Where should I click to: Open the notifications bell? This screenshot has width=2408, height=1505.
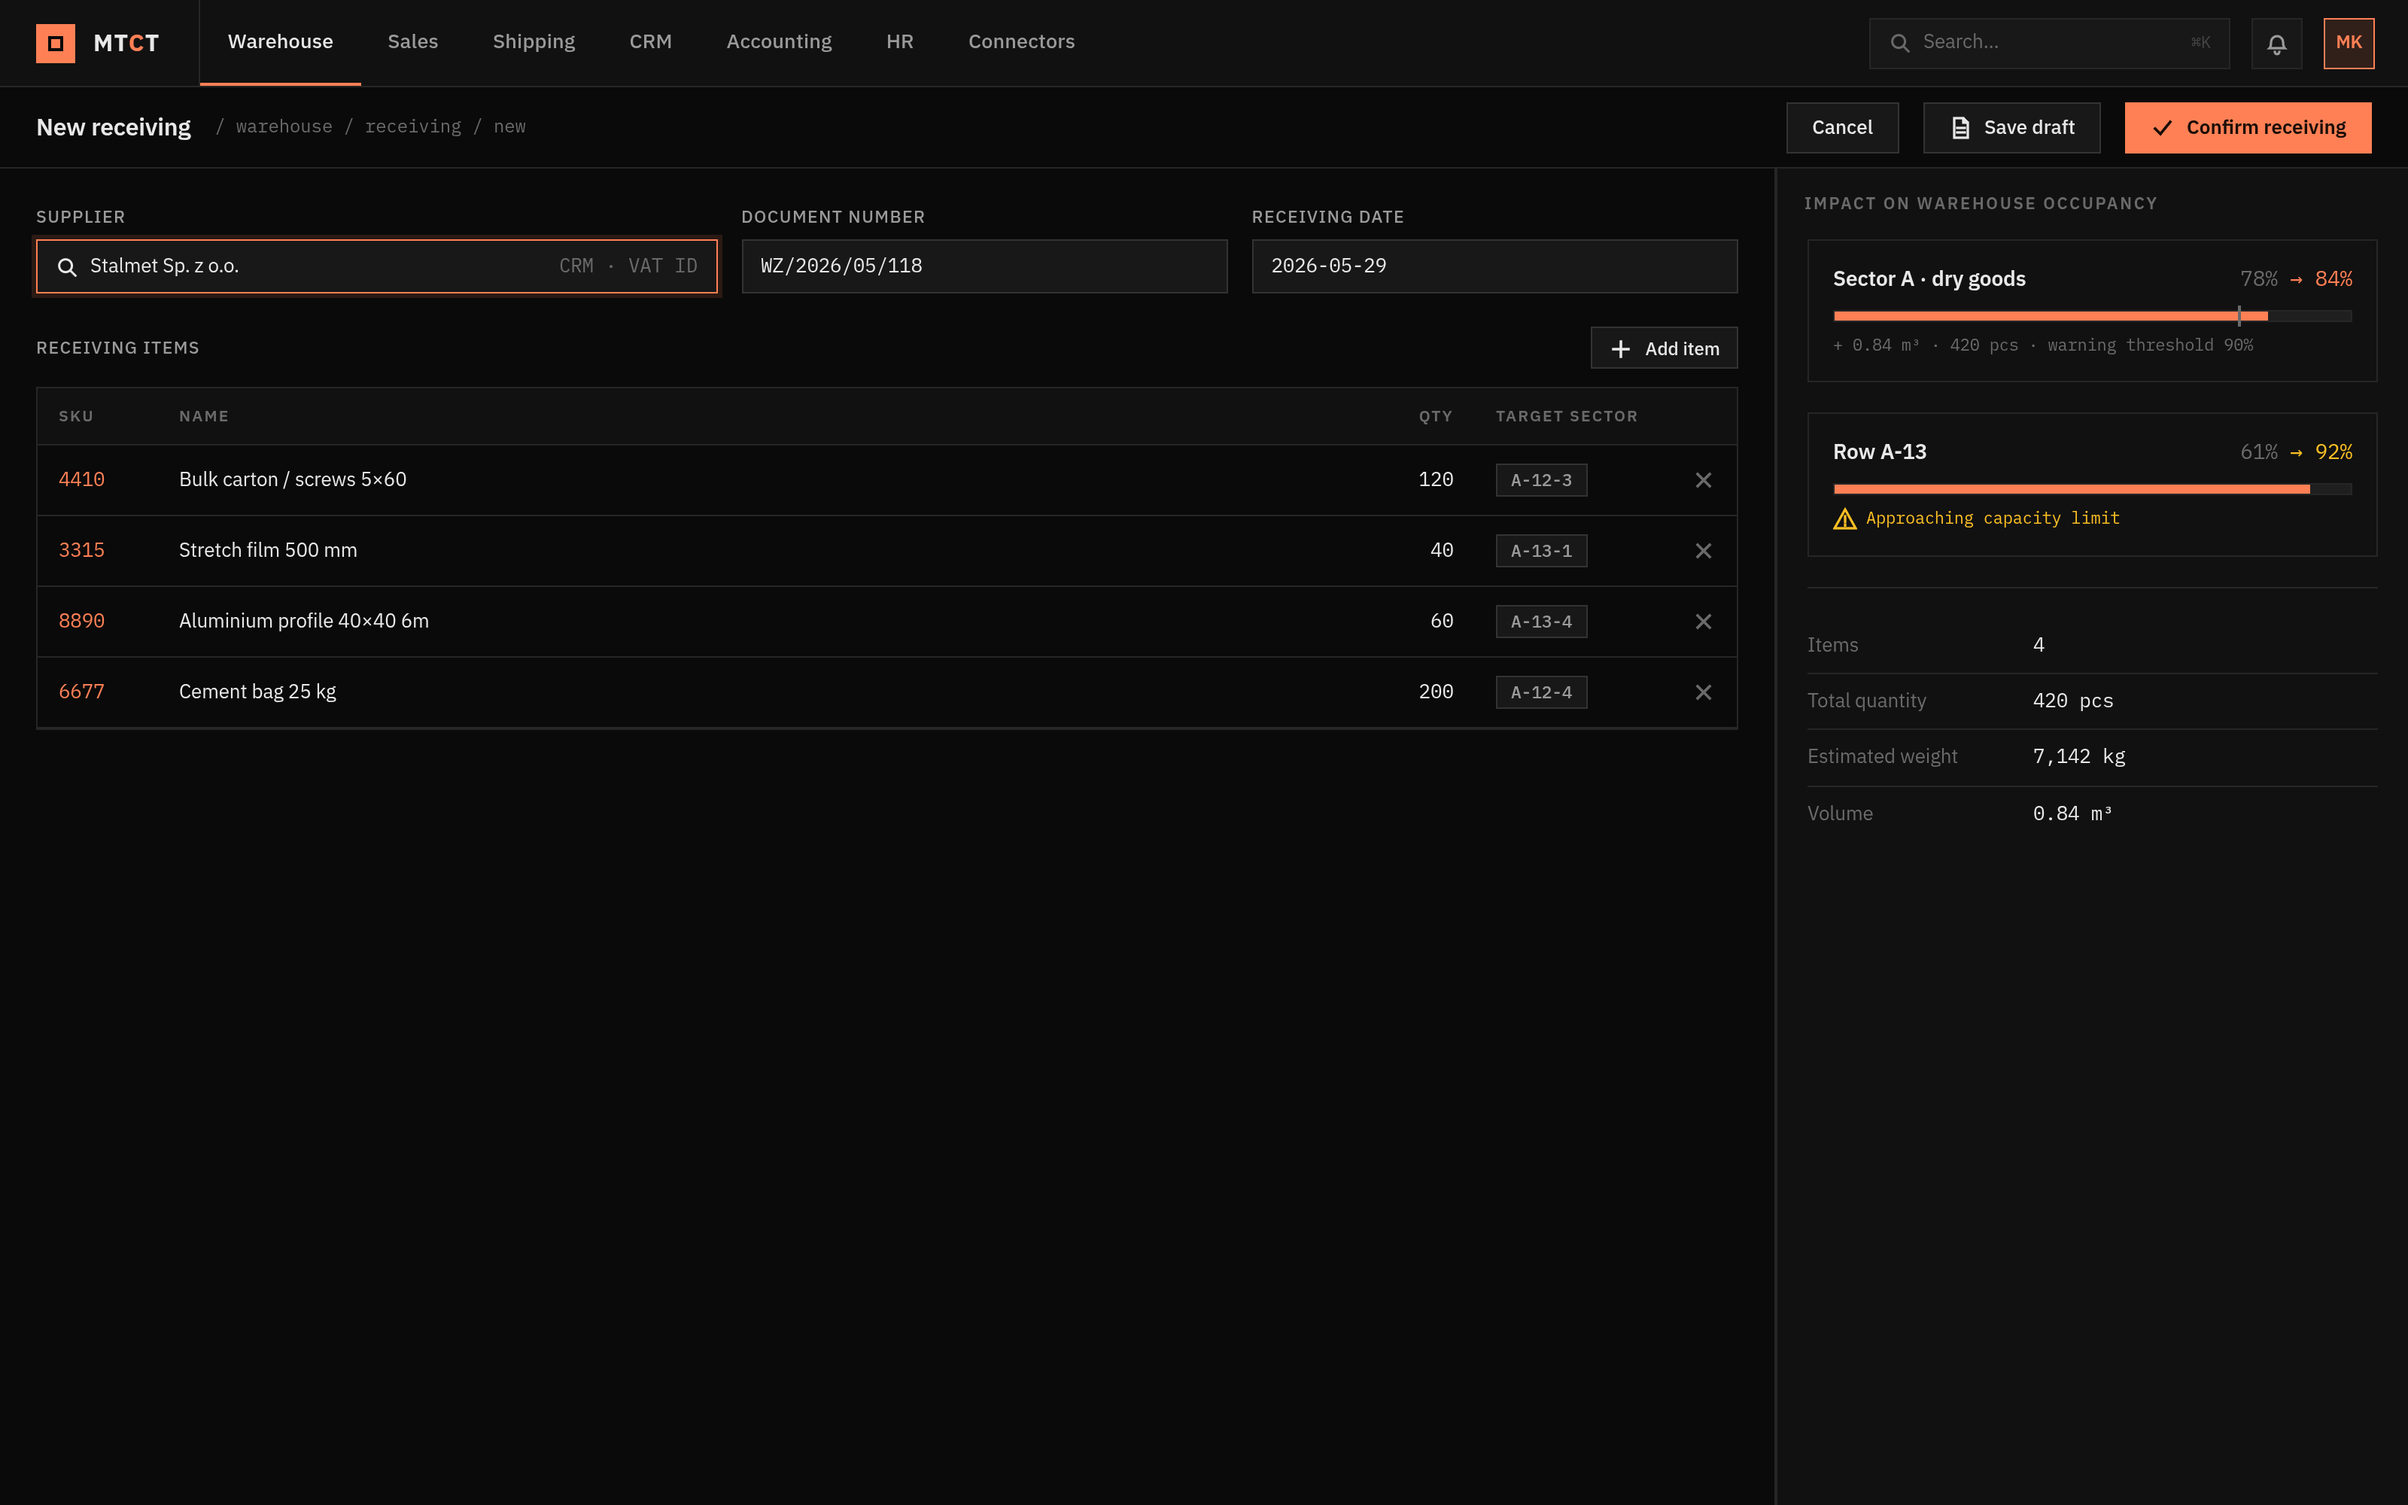pyautogui.click(x=2276, y=43)
